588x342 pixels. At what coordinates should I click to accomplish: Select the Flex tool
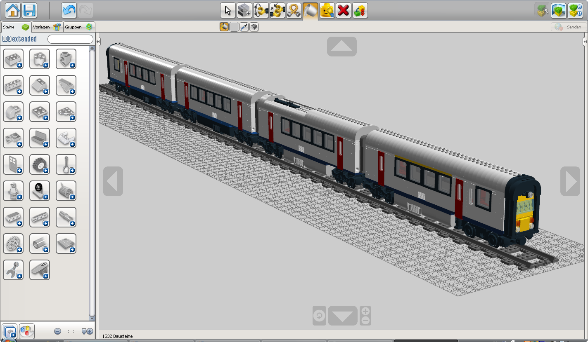click(x=294, y=11)
